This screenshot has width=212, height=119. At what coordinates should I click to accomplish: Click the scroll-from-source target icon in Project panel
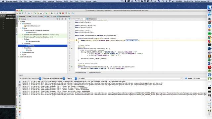(x=57, y=19)
